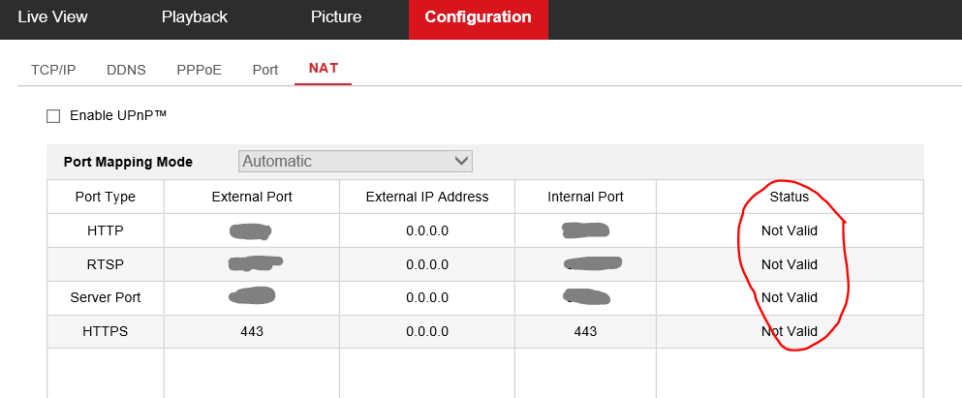Open the TCP/IP settings sub-tab
This screenshot has width=962, height=398.
click(x=53, y=70)
